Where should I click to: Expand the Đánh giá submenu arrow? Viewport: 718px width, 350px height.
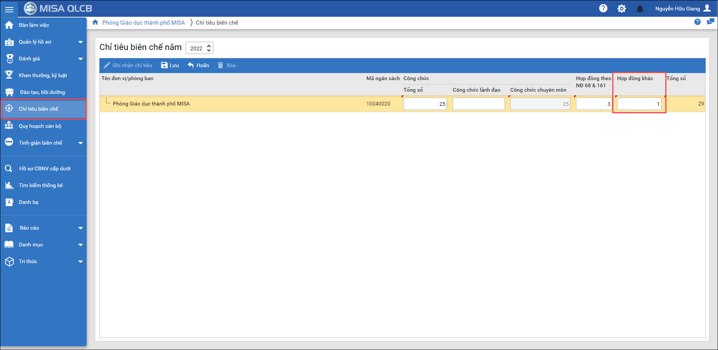(80, 59)
